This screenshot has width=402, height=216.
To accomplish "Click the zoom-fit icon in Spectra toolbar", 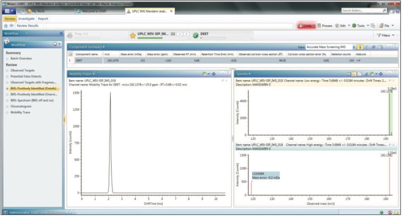I will coord(359,74).
